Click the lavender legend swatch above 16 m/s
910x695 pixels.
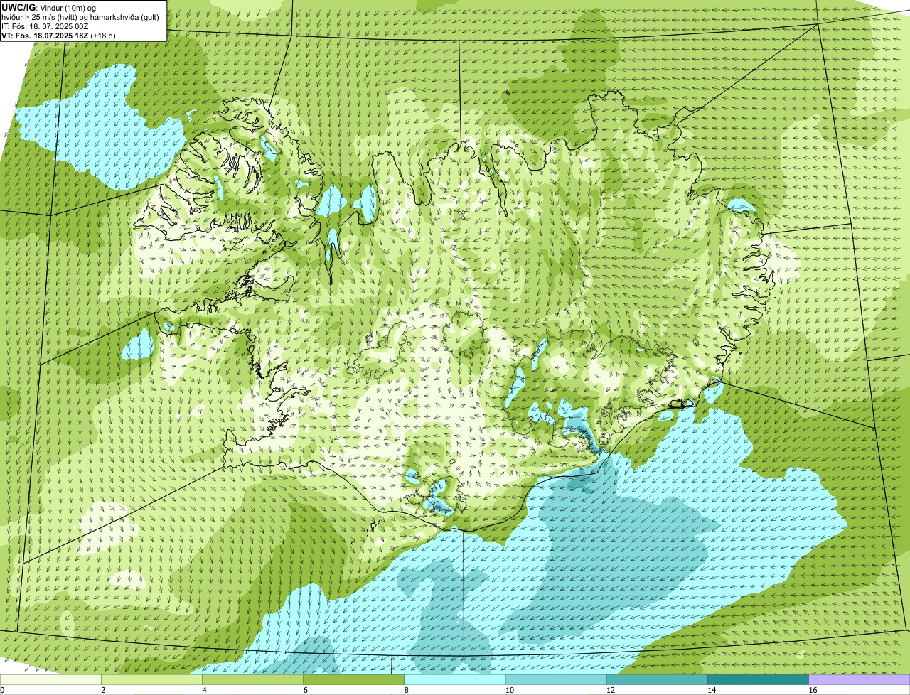tap(860, 680)
